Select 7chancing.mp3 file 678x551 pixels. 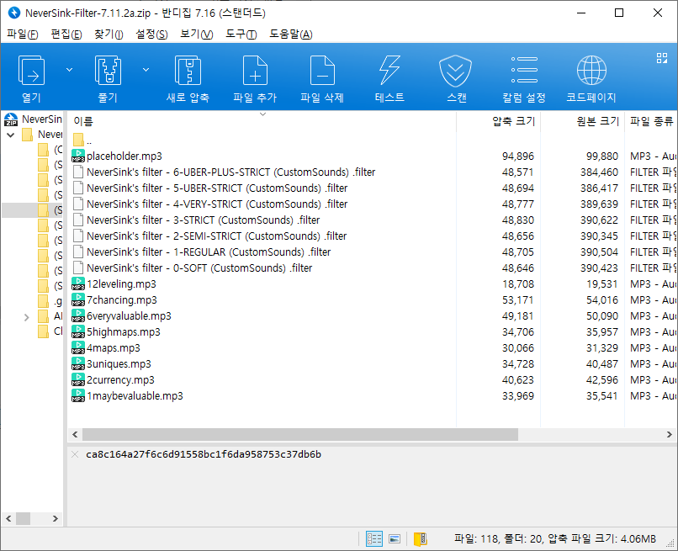pos(114,300)
